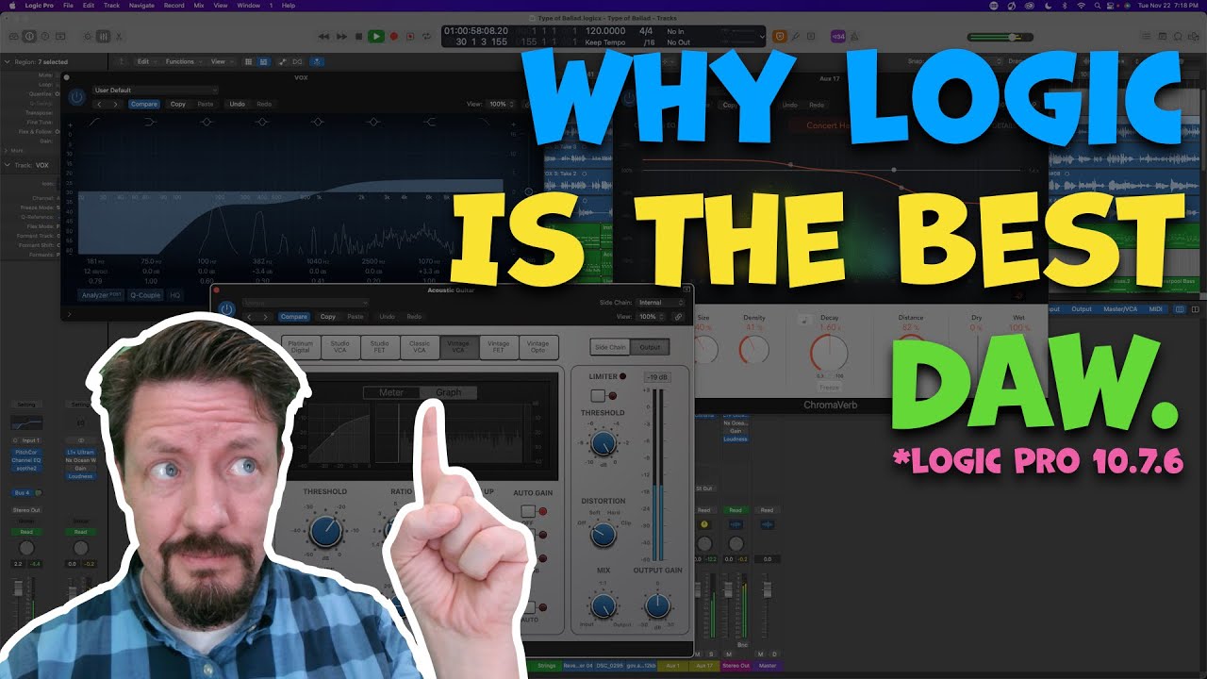The height and width of the screenshot is (679, 1207).
Task: Open the User Default preset dropdown
Action: (156, 91)
